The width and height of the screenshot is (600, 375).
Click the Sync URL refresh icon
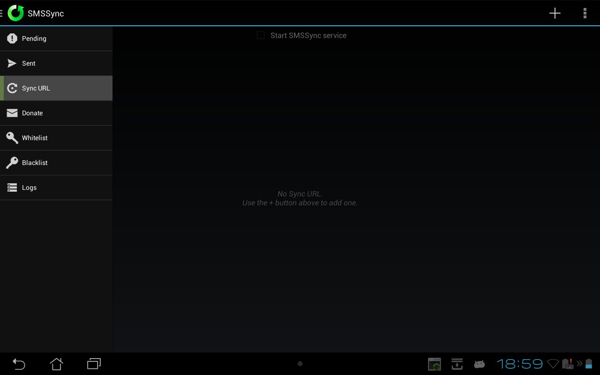point(12,88)
